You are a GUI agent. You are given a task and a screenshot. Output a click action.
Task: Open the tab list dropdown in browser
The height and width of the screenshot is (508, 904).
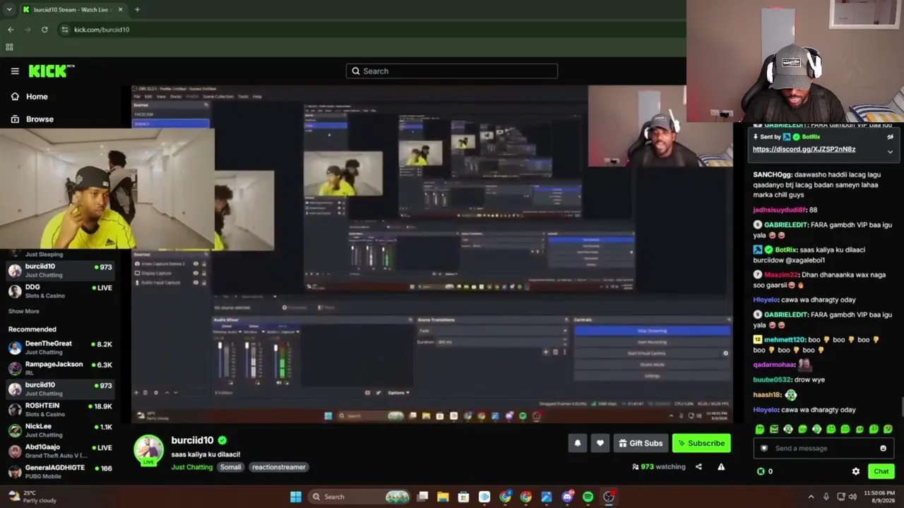pyautogui.click(x=9, y=10)
